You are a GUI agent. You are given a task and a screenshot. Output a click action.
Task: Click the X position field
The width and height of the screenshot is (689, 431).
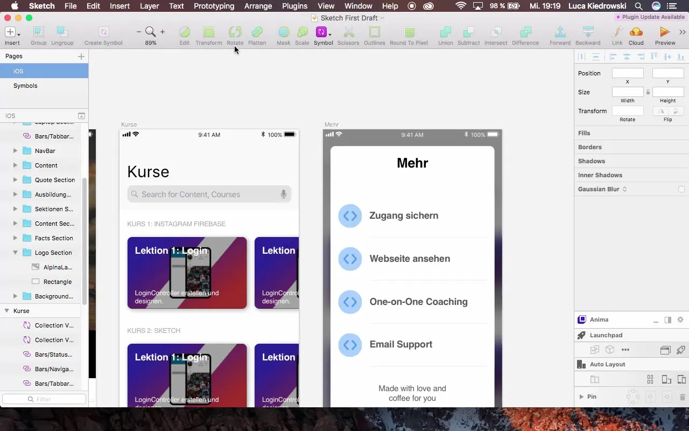point(628,73)
